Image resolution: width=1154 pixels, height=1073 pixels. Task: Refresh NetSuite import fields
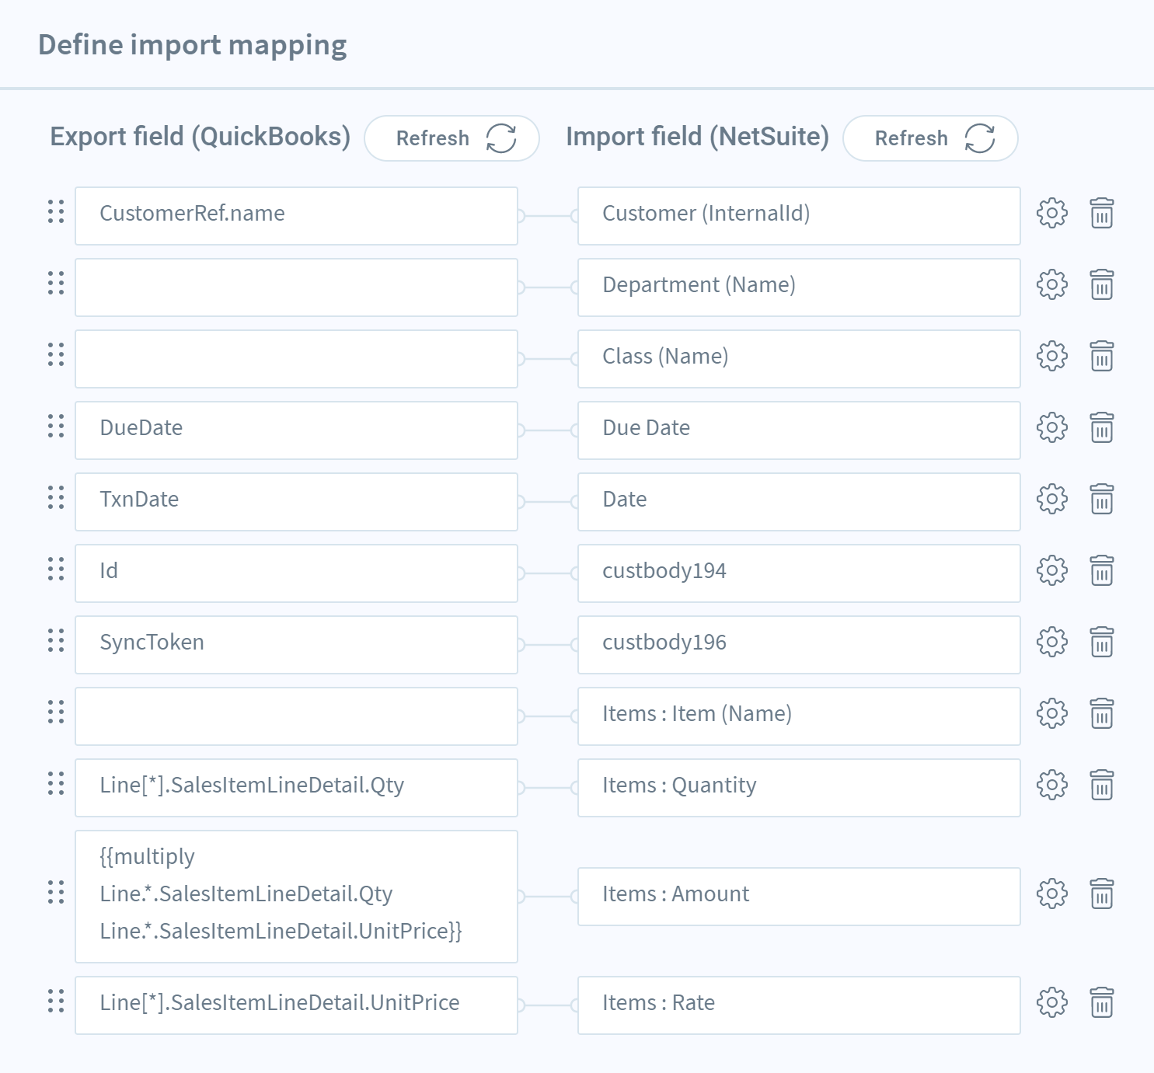930,138
